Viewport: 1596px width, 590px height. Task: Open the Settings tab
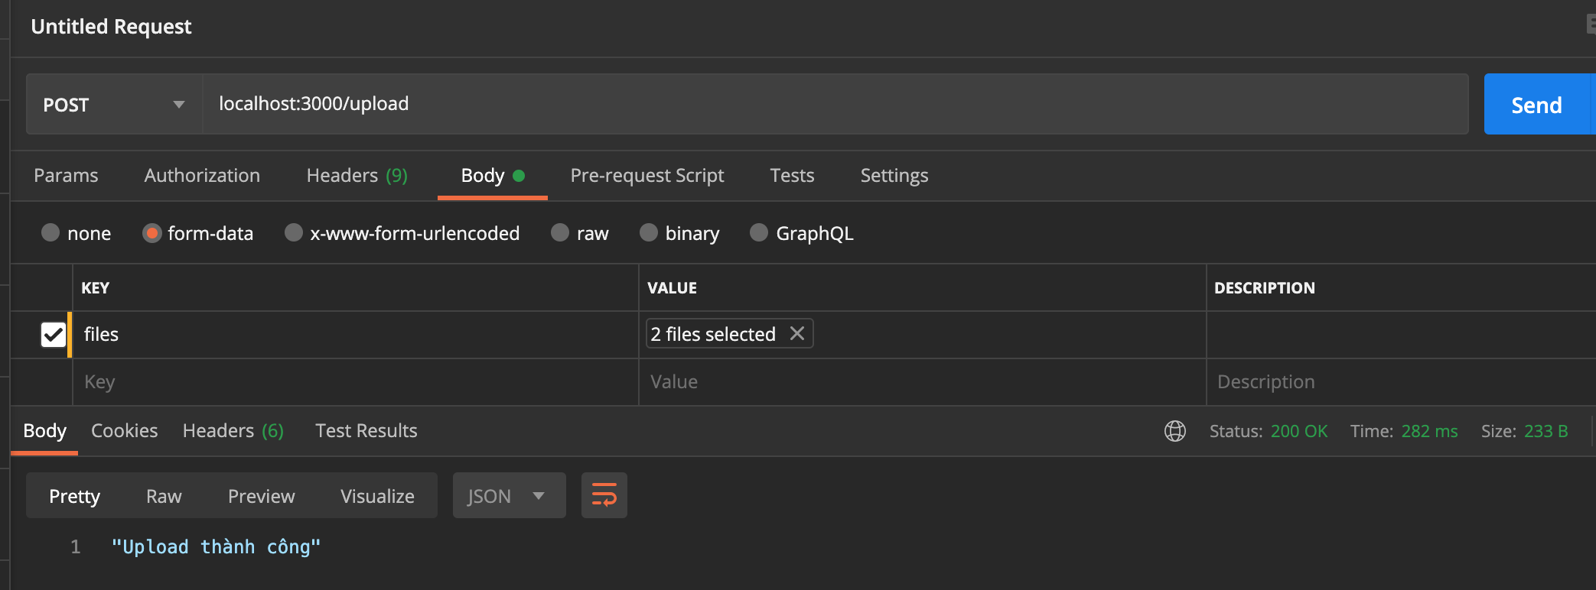[x=894, y=176]
